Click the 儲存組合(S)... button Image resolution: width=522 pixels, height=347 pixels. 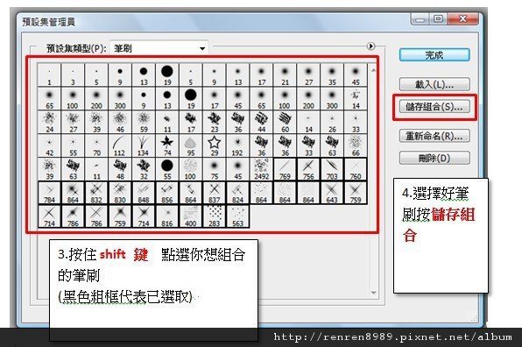[434, 107]
